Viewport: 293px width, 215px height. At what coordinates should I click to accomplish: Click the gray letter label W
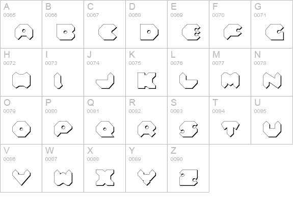49,150
